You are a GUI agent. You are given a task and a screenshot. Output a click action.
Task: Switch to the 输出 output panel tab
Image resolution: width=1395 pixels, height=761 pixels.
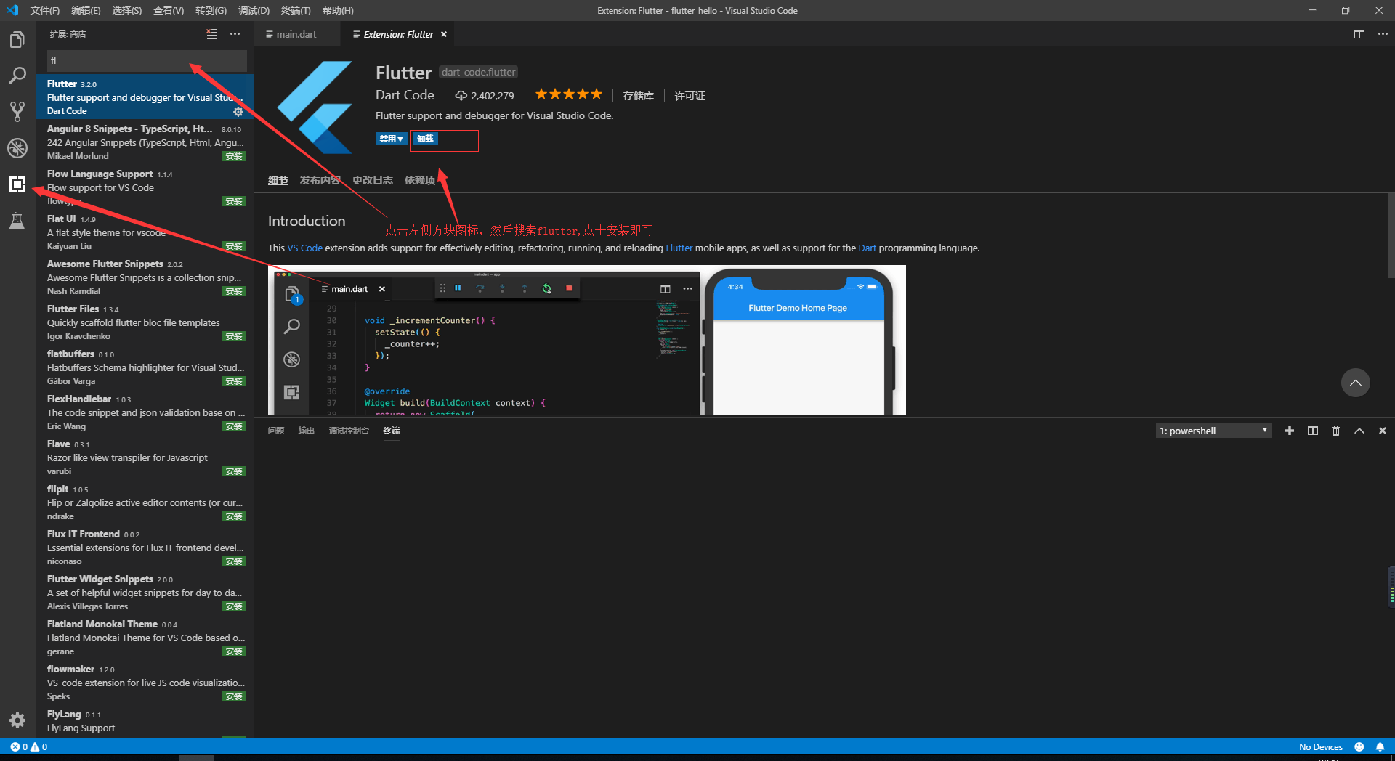[x=307, y=431]
